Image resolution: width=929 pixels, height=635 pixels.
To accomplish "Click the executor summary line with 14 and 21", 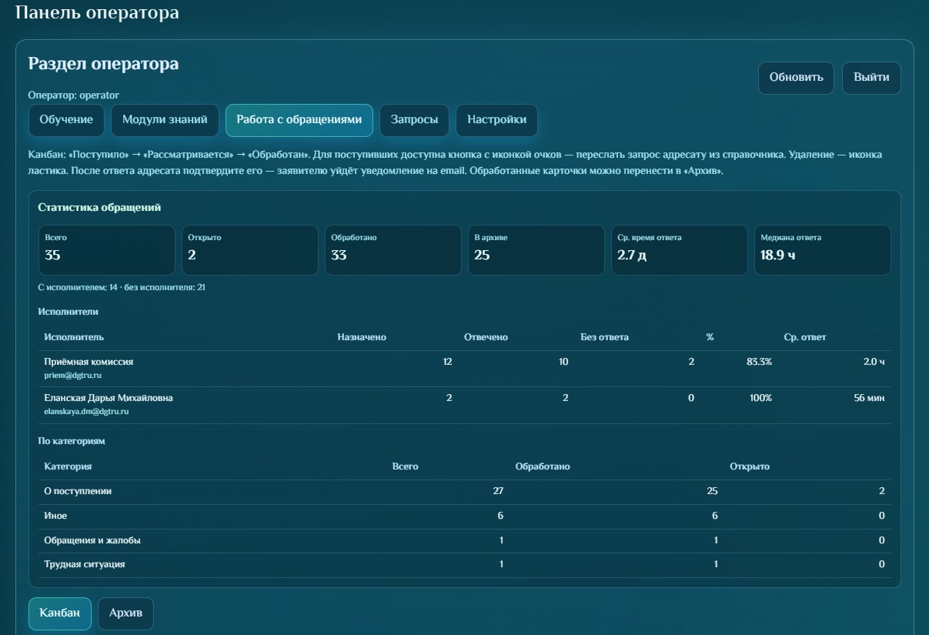I will 121,287.
